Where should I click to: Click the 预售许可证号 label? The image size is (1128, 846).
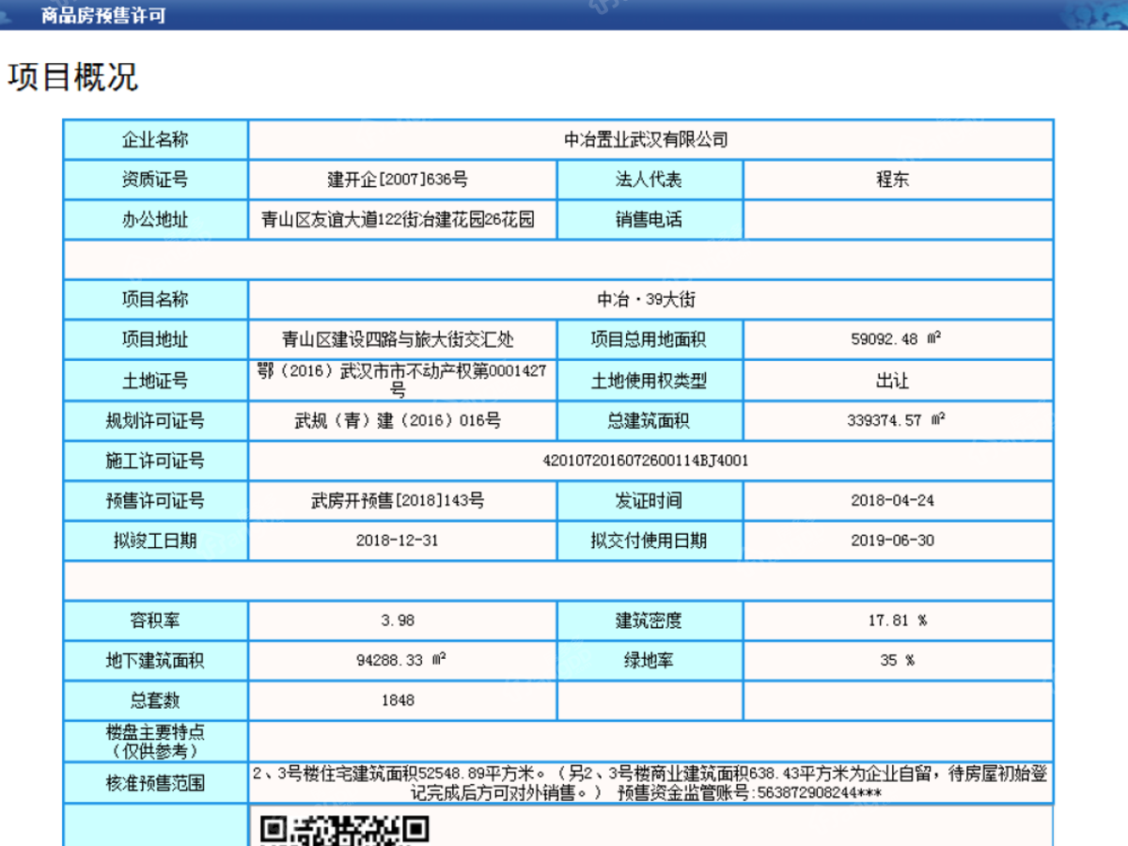pyautogui.click(x=155, y=501)
